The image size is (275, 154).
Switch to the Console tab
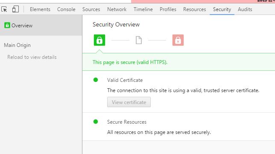pos(66,9)
